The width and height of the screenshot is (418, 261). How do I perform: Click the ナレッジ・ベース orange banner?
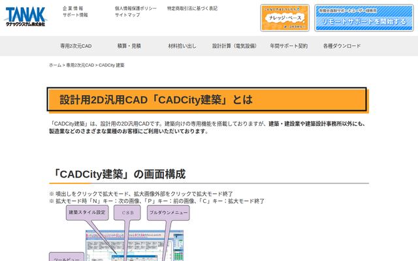[285, 18]
